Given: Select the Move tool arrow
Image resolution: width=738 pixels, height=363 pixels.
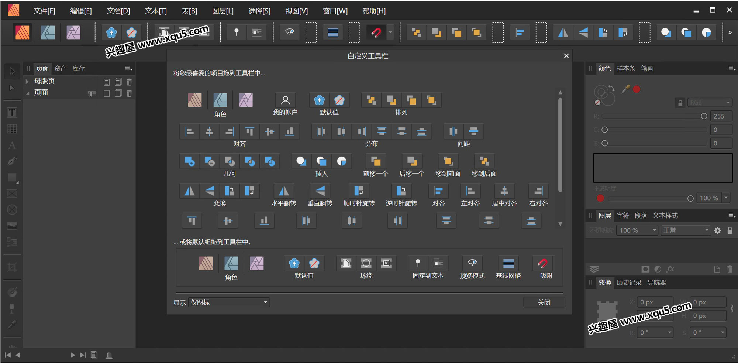Looking at the screenshot, I should coord(12,71).
